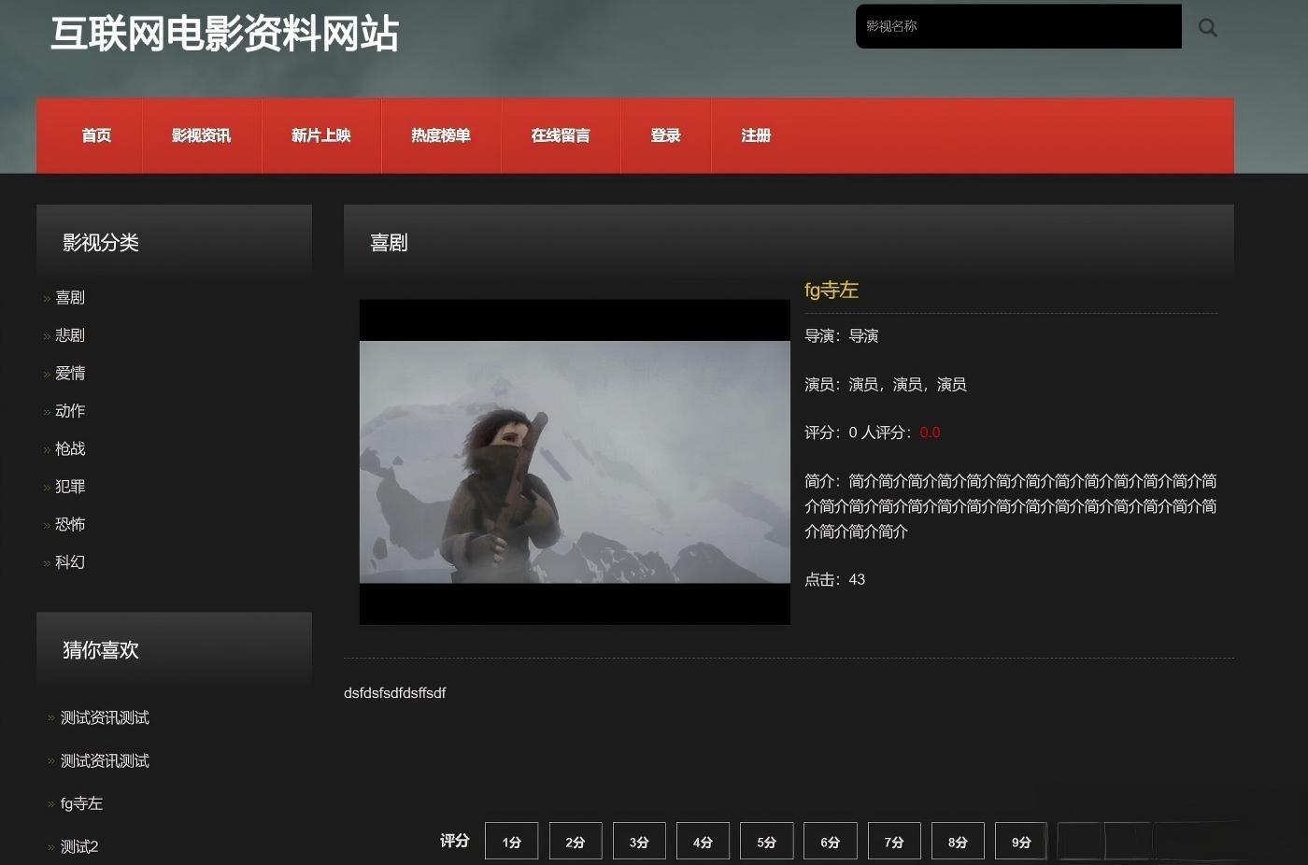Viewport: 1308px width, 865px height.
Task: Select the 枪战 category link
Action: (x=70, y=448)
